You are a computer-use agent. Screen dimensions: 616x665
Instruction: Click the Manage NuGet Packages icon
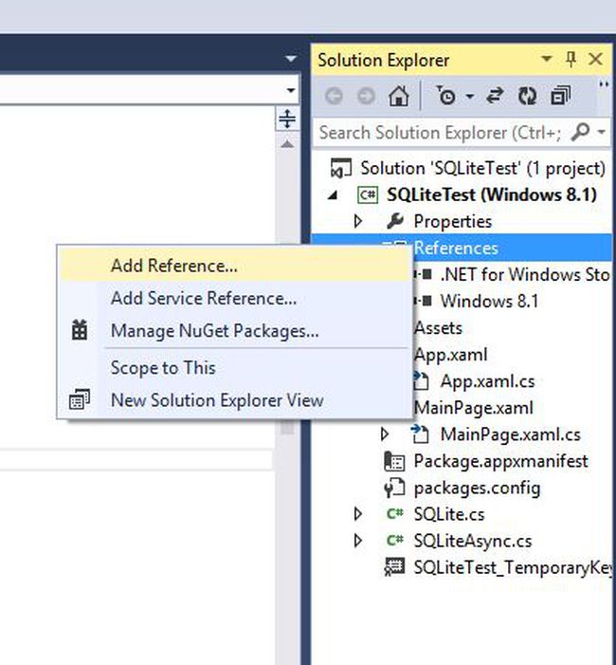[x=80, y=331]
